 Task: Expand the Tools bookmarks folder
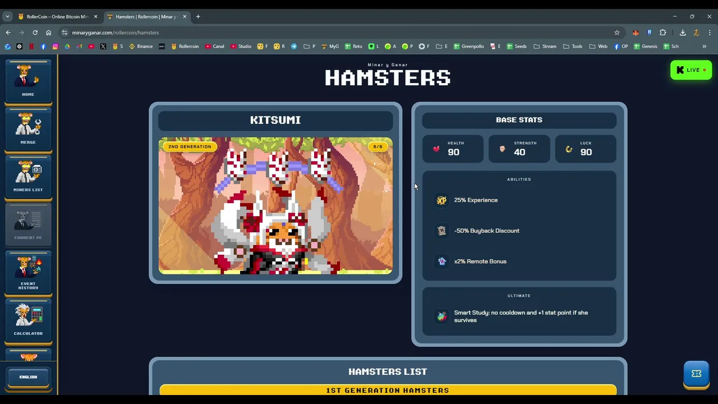pos(573,46)
